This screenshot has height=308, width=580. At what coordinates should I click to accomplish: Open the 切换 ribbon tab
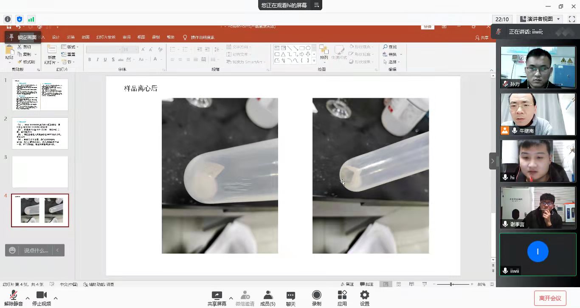pyautogui.click(x=70, y=37)
